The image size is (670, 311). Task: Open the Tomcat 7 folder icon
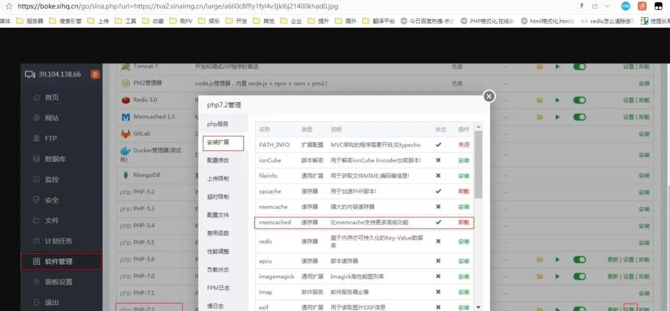[540, 67]
